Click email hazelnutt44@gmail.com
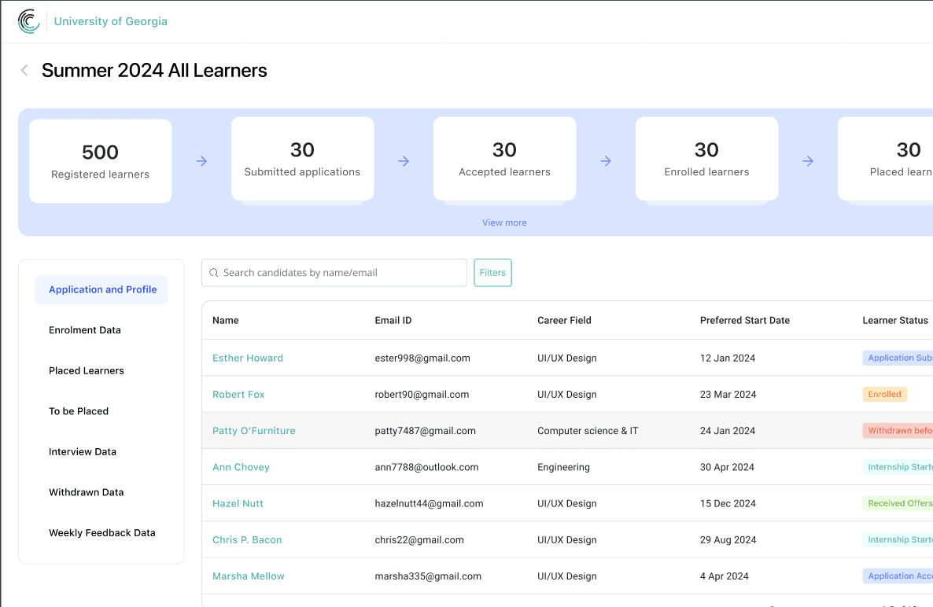Screen dimensions: 933x607 pos(429,503)
